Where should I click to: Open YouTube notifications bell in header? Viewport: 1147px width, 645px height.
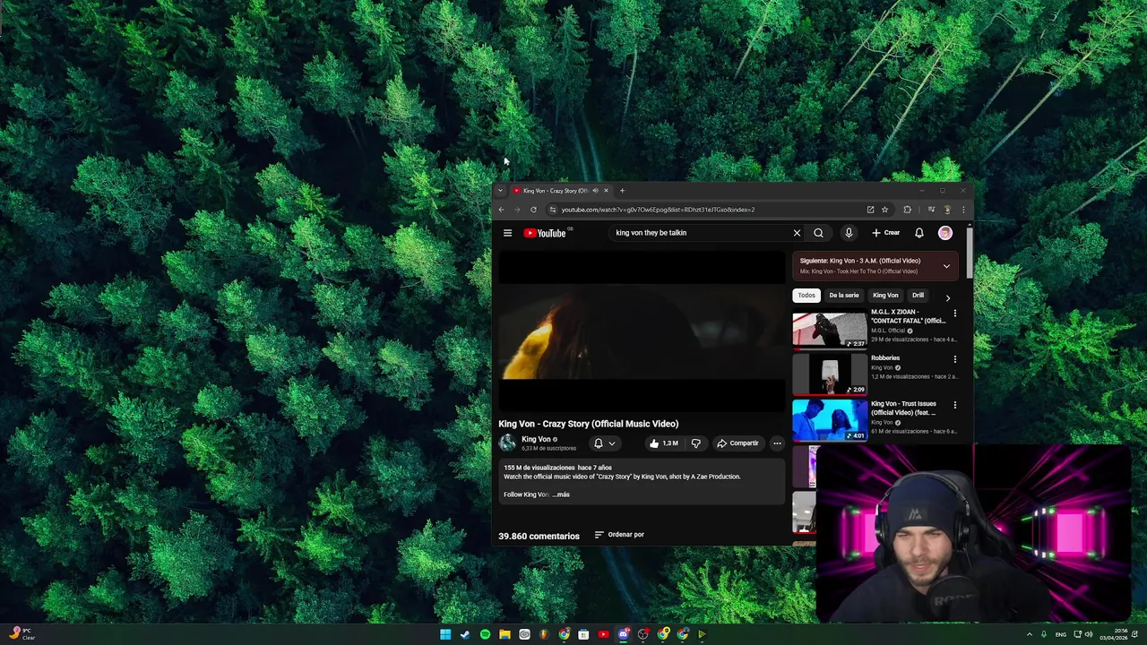[x=918, y=233]
